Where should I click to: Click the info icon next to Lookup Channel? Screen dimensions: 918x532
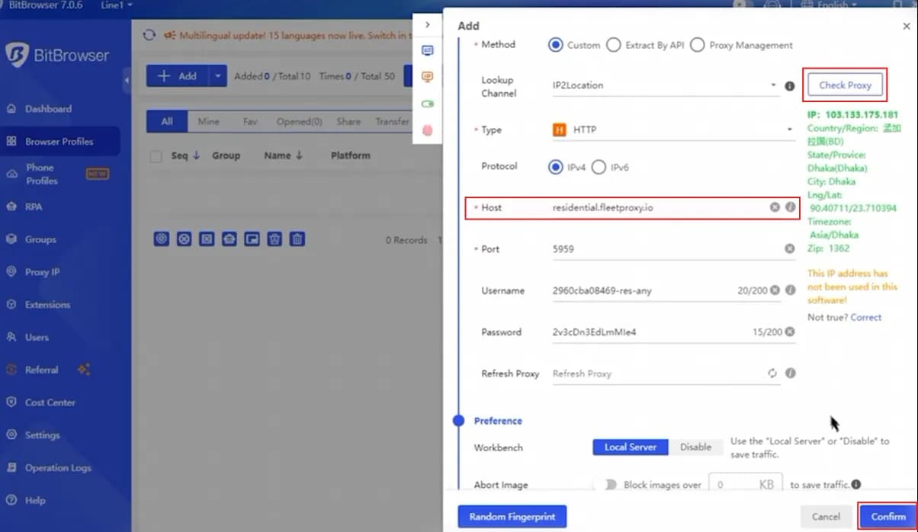coord(790,86)
